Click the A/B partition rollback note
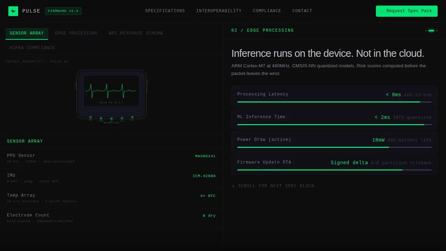The height and width of the screenshot is (251, 446). coord(401,163)
